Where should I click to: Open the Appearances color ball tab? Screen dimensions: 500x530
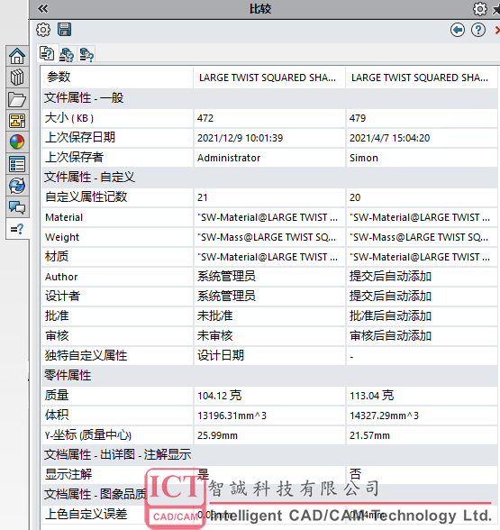coord(17,142)
